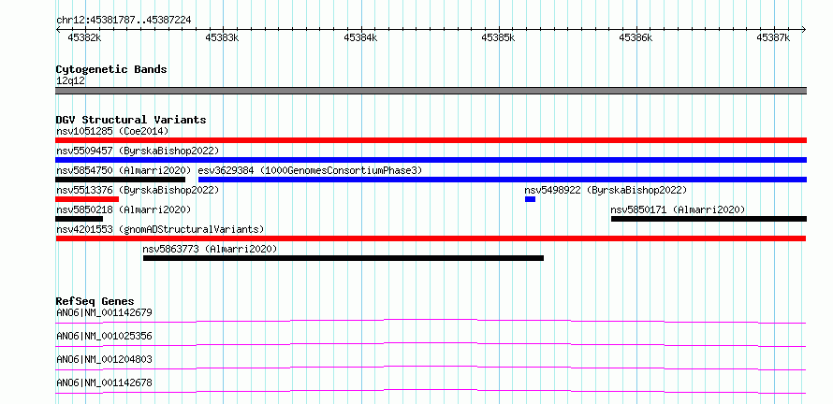Click the nsv5850218 (Almarri2020) label
833x404 pixels.
point(124,209)
